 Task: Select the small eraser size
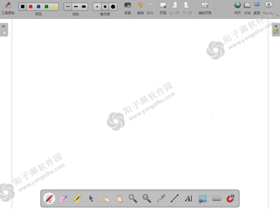(97, 7)
